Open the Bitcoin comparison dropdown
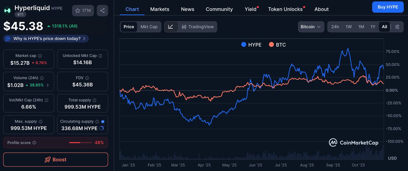Image resolution: width=408 pixels, height=171 pixels. coord(311,27)
